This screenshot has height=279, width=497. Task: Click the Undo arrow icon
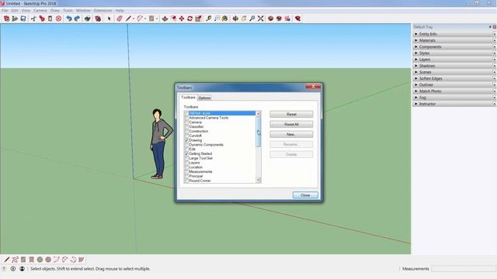pos(68,19)
